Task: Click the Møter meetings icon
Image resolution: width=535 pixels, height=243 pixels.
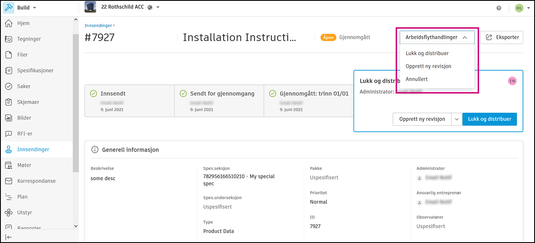Action: point(8,165)
